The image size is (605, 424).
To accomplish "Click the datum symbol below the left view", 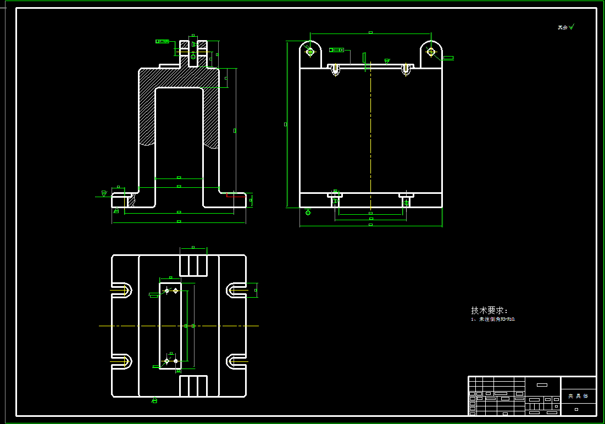I will pyautogui.click(x=116, y=210).
